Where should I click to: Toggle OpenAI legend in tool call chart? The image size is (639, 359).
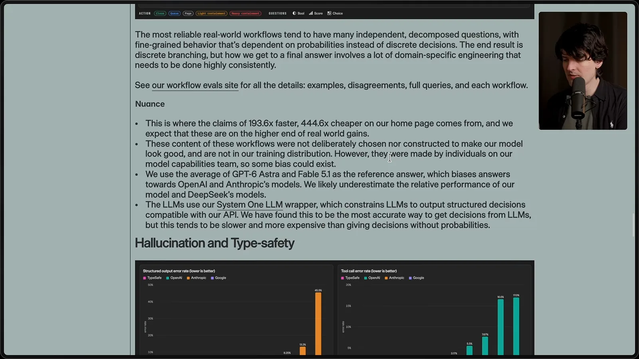click(x=372, y=278)
